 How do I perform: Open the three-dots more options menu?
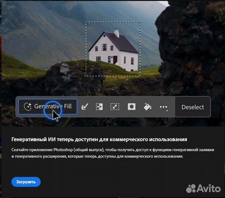(x=163, y=107)
